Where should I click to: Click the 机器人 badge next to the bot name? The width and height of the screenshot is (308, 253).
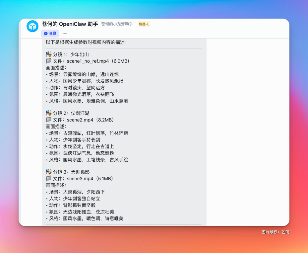tap(144, 24)
